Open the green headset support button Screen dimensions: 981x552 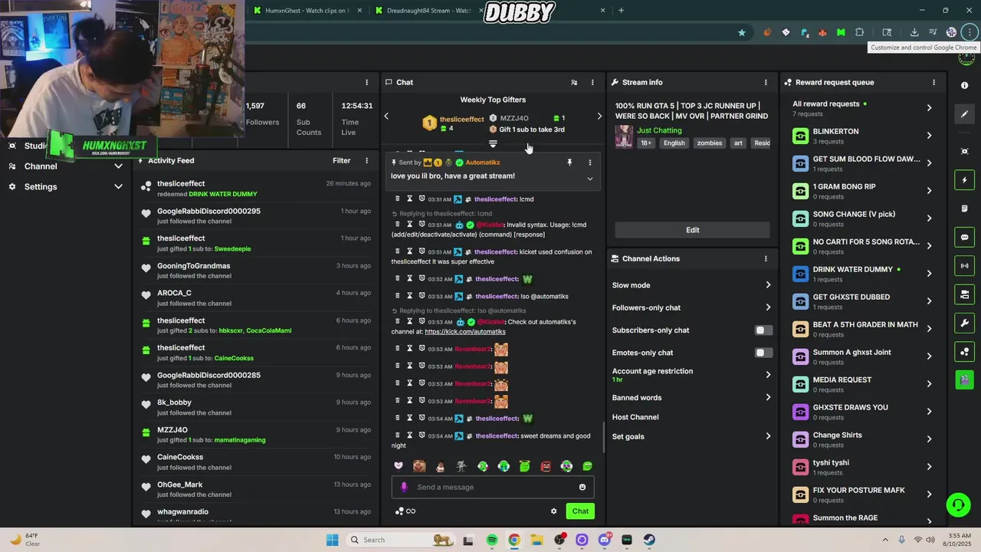point(957,504)
